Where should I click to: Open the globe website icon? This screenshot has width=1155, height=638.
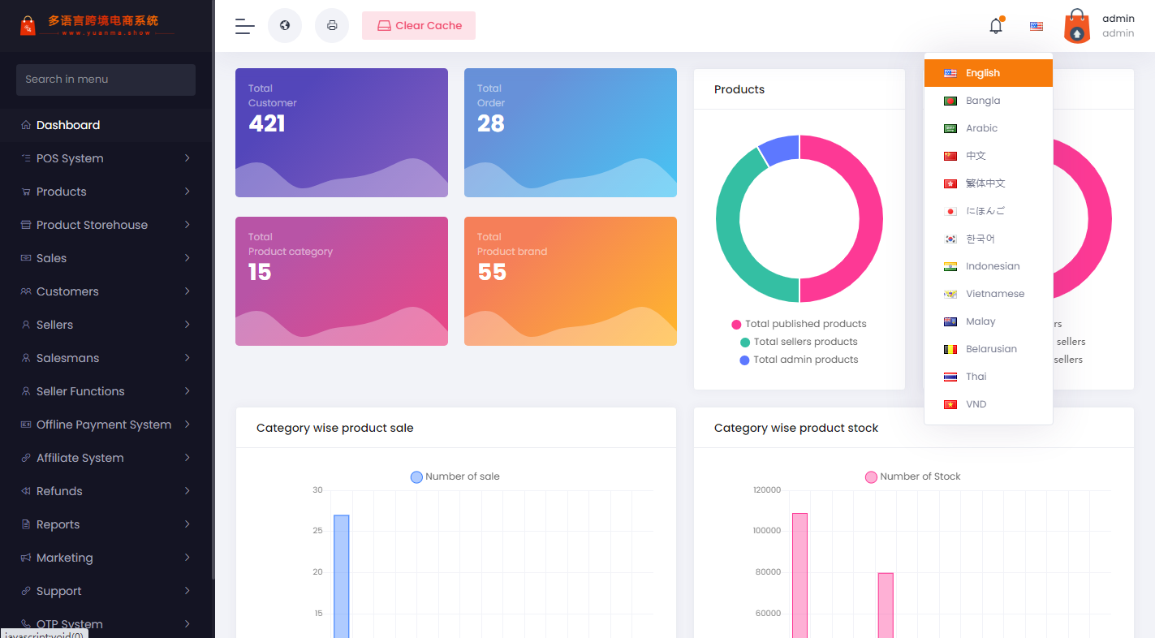pos(285,26)
